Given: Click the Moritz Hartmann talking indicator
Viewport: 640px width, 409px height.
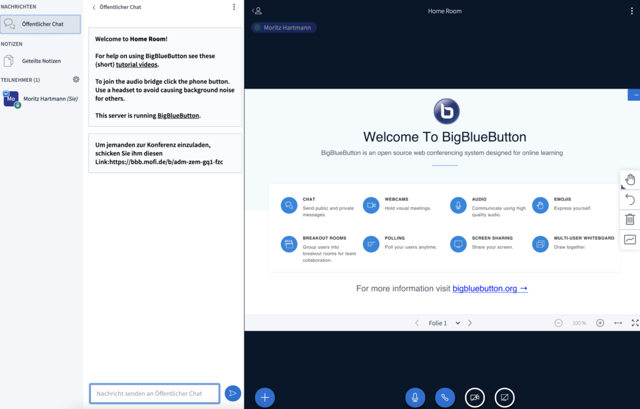Looking at the screenshot, I should (x=284, y=27).
